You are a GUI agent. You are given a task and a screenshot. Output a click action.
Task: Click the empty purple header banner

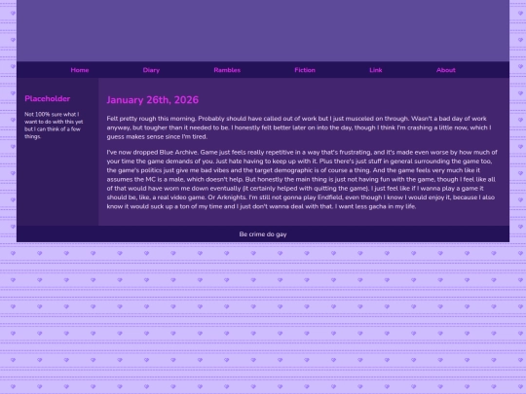[x=263, y=30]
